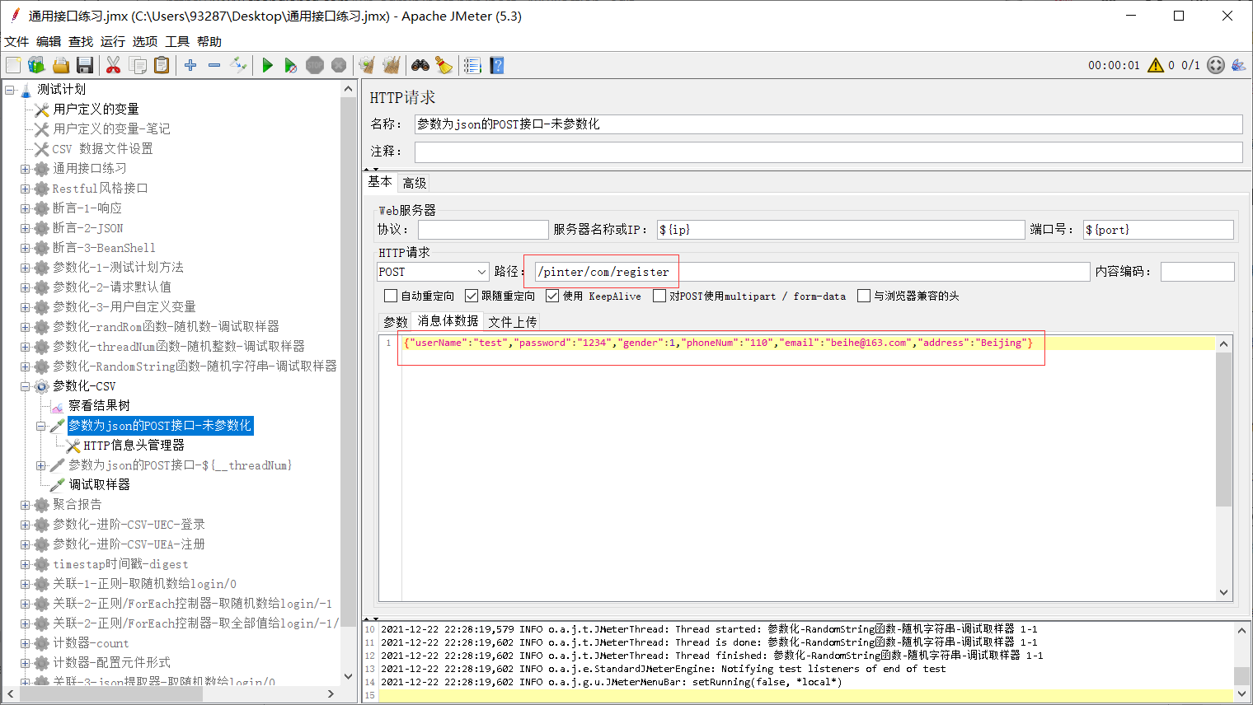
Task: Clear all results with double broom icon
Action: pos(392,65)
